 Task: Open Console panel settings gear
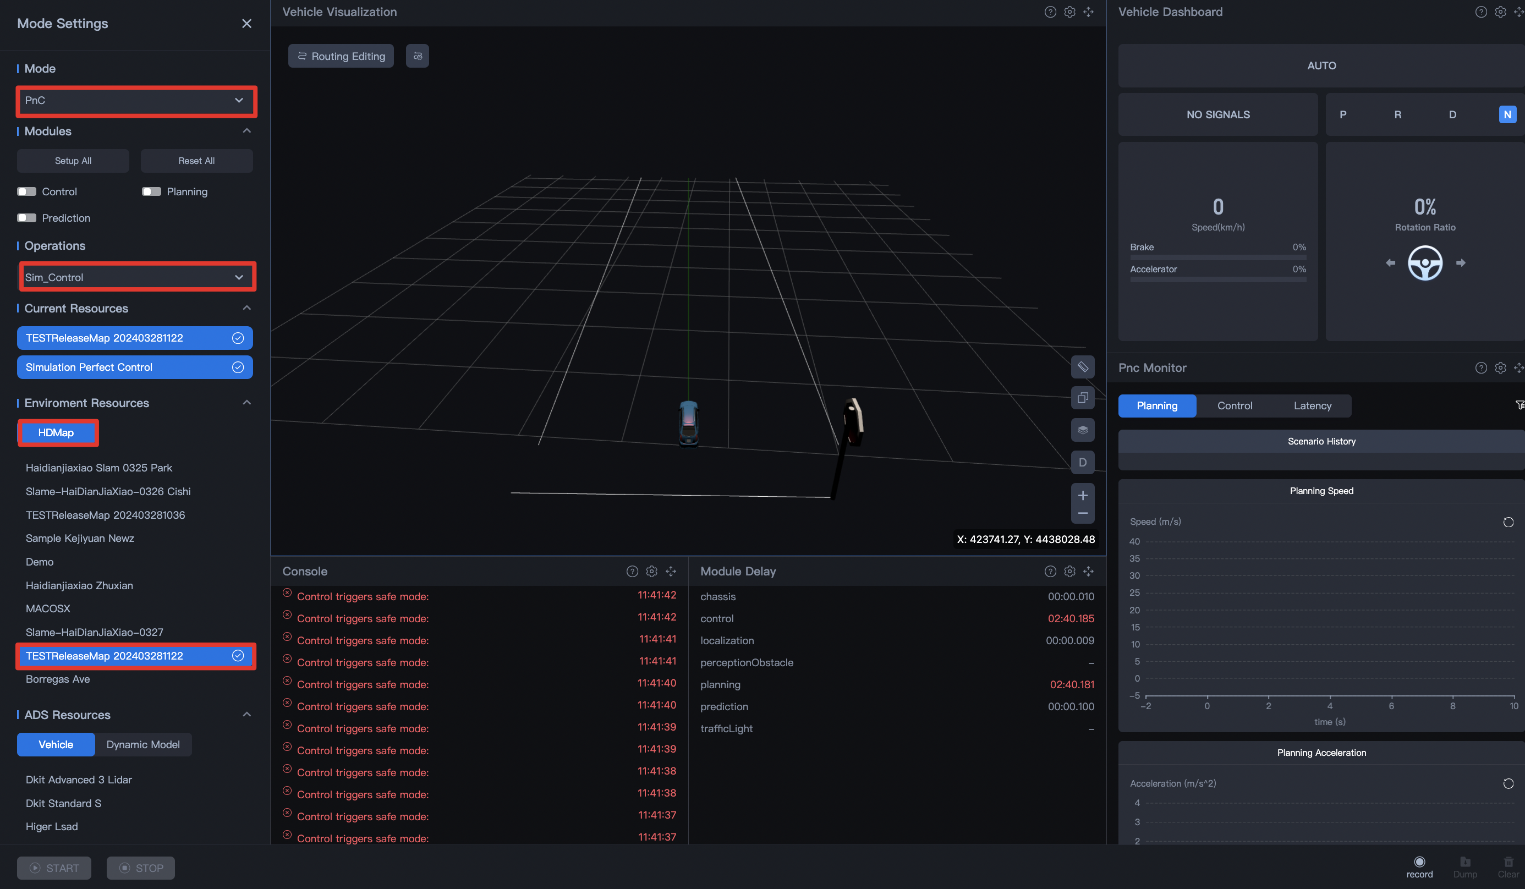[x=651, y=571]
